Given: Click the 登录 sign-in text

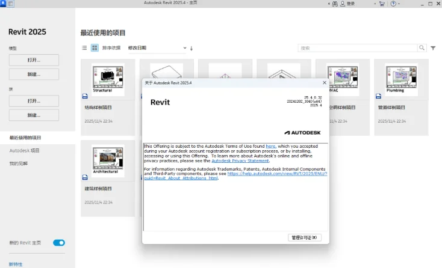Looking at the screenshot, I should [x=350, y=4].
